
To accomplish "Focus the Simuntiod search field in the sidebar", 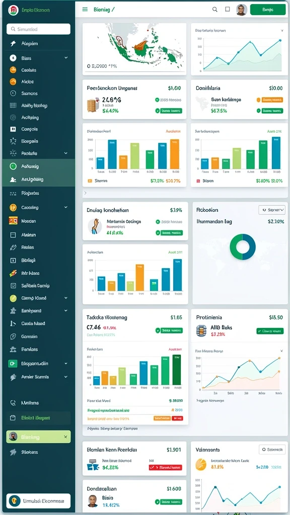I will coord(38,29).
